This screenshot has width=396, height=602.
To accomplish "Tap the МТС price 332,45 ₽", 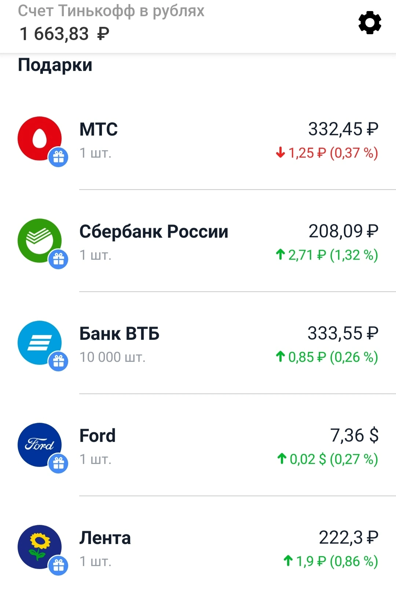I will pyautogui.click(x=343, y=129).
